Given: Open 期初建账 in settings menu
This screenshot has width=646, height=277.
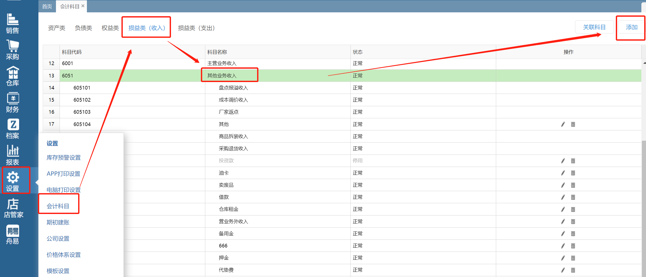Looking at the screenshot, I should pos(58,222).
